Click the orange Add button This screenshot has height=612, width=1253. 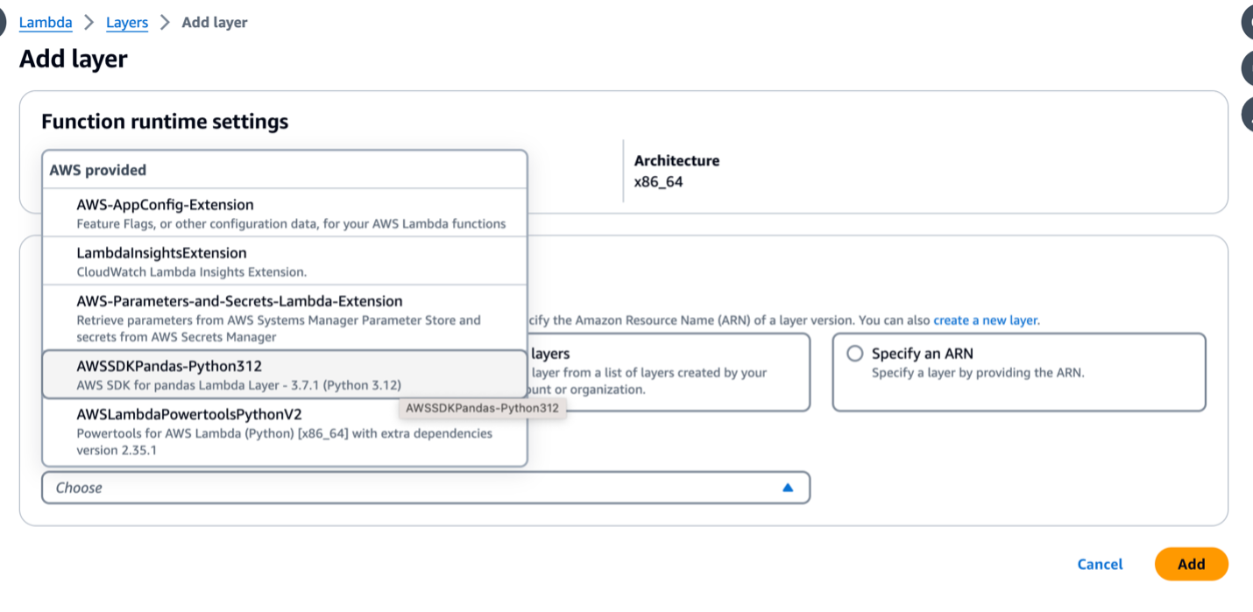tap(1190, 564)
